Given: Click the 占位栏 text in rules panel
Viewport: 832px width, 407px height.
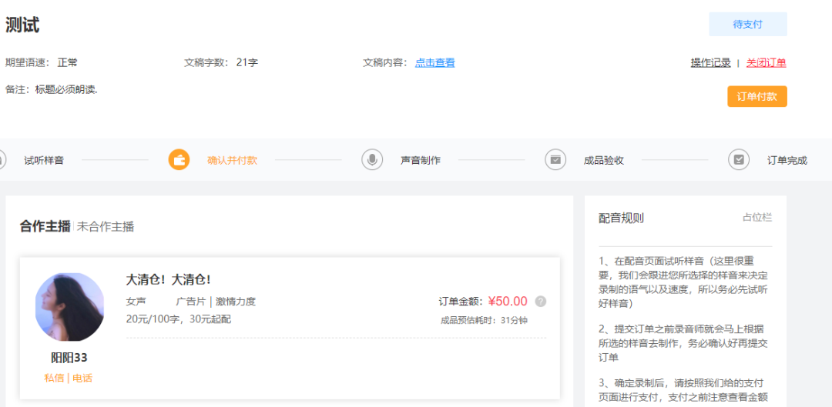Looking at the screenshot, I should (757, 218).
